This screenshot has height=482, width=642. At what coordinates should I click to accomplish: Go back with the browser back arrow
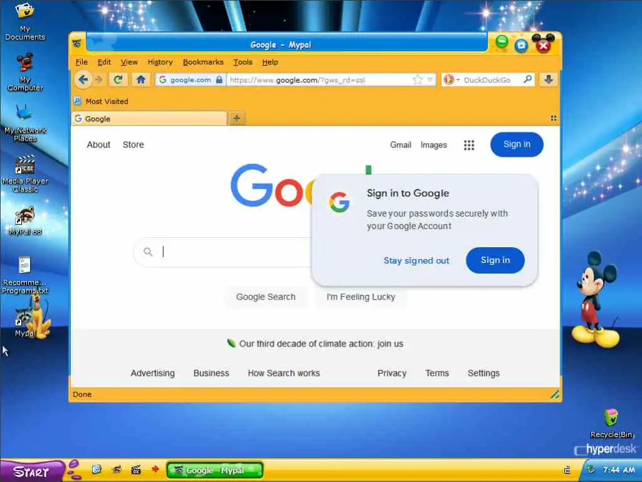83,80
